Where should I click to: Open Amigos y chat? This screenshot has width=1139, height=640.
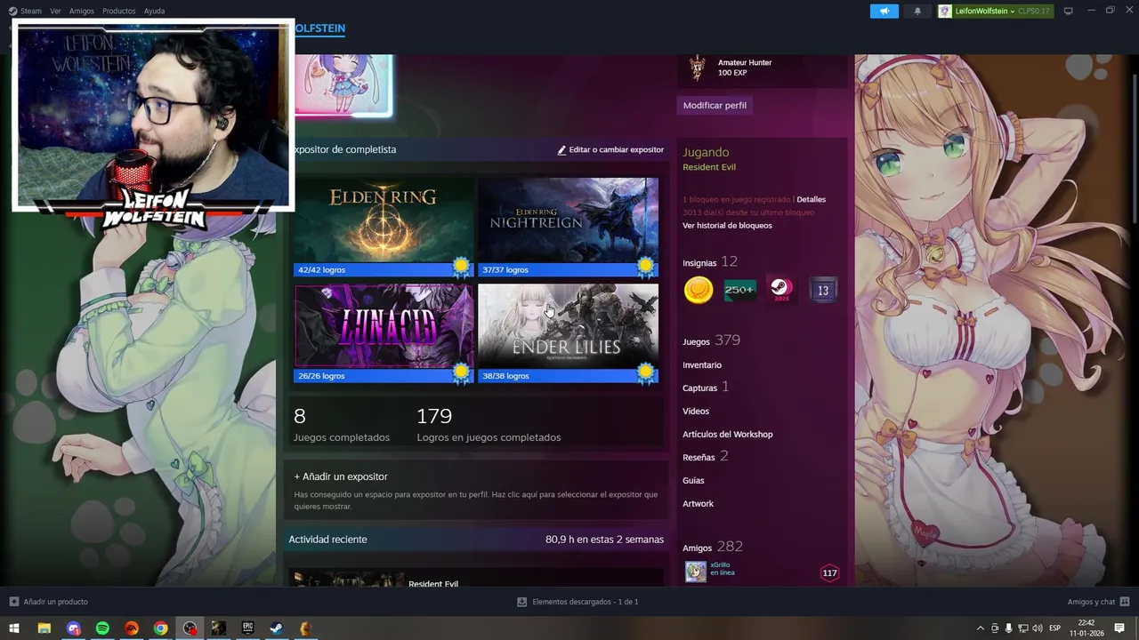[1099, 602]
